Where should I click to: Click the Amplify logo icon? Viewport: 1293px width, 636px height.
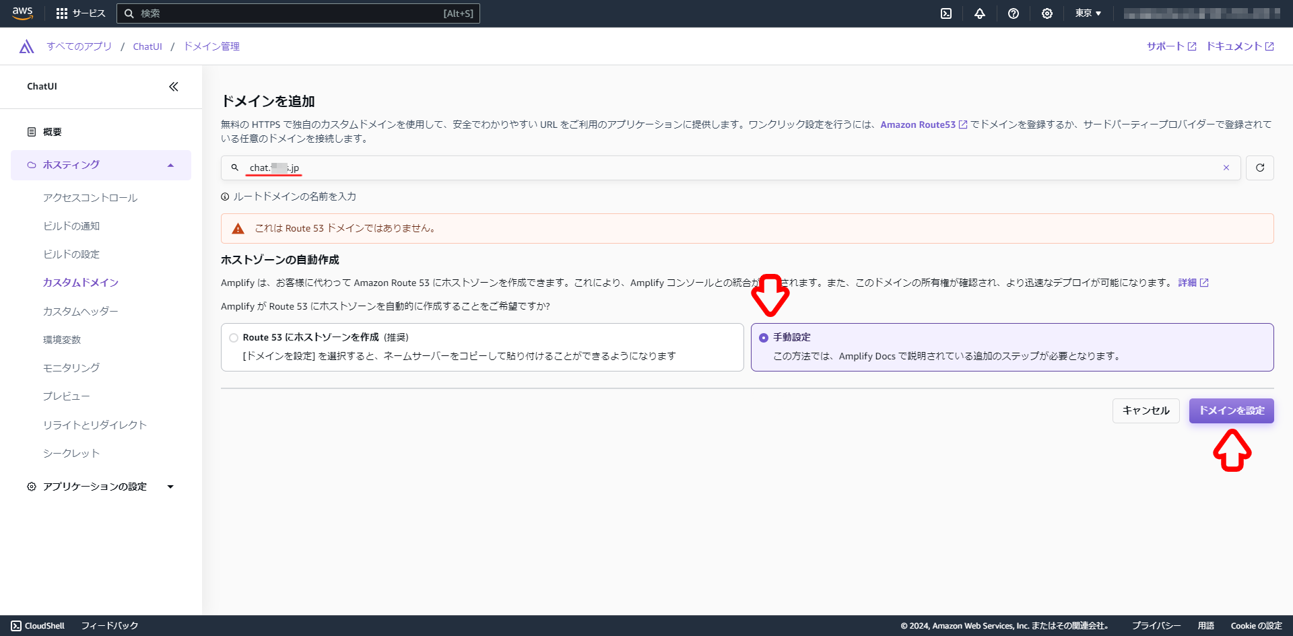26,46
